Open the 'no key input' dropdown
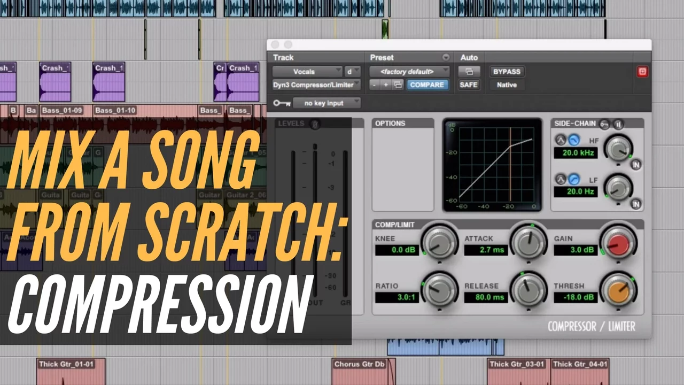Screen dimensions: 684x385 (x=327, y=103)
